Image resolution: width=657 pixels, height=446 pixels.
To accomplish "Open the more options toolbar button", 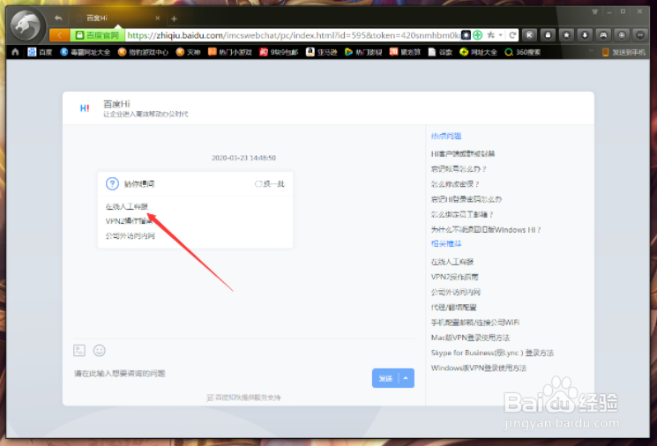I will (640, 35).
